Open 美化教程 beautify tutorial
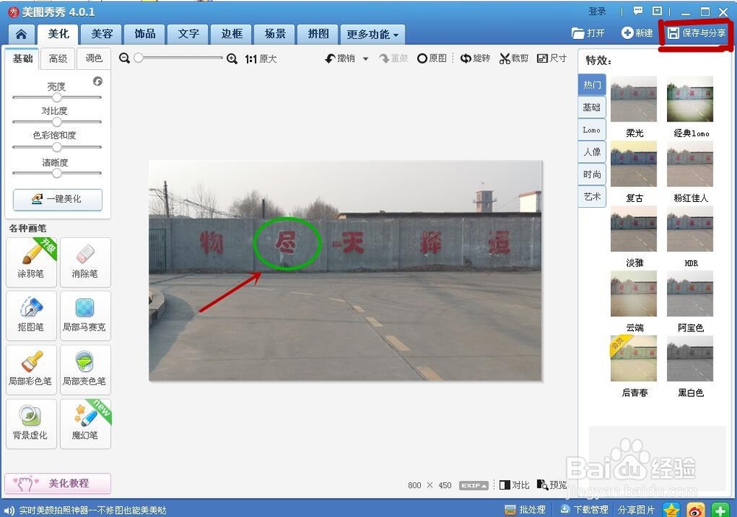This screenshot has height=517, width=737. 57,483
